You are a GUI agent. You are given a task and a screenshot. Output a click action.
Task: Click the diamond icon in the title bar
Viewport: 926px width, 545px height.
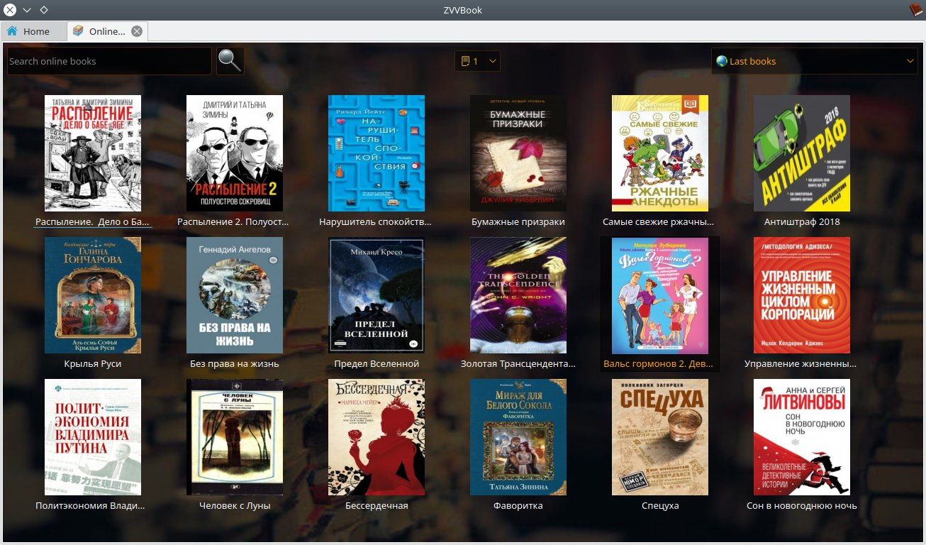(44, 10)
